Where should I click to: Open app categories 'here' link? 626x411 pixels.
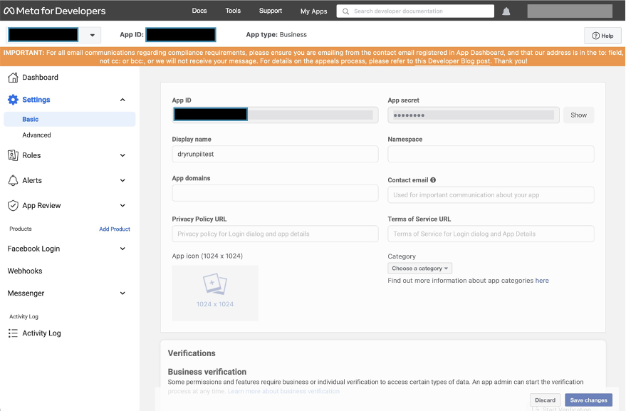click(x=542, y=281)
